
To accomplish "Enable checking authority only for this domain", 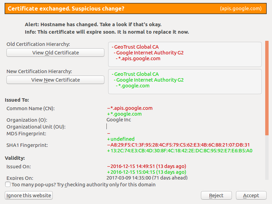I will click(x=8, y=184).
